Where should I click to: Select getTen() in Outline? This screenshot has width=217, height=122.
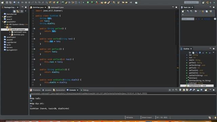point(195,63)
